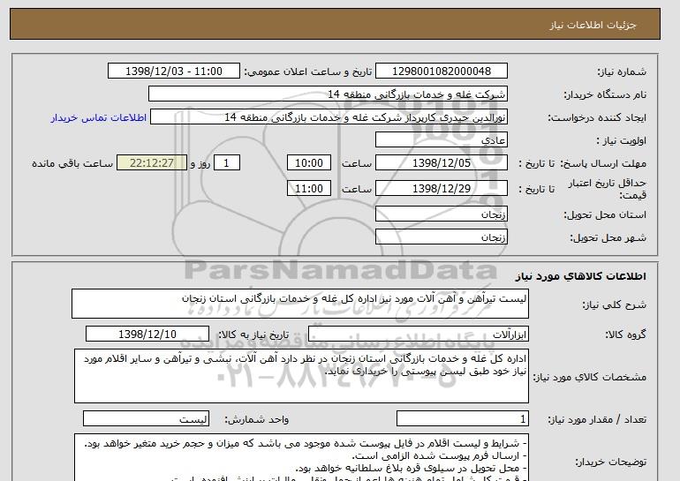The width and height of the screenshot is (680, 481).
Task: Click the remaining time countdown 22:12:27
Action: 152,163
